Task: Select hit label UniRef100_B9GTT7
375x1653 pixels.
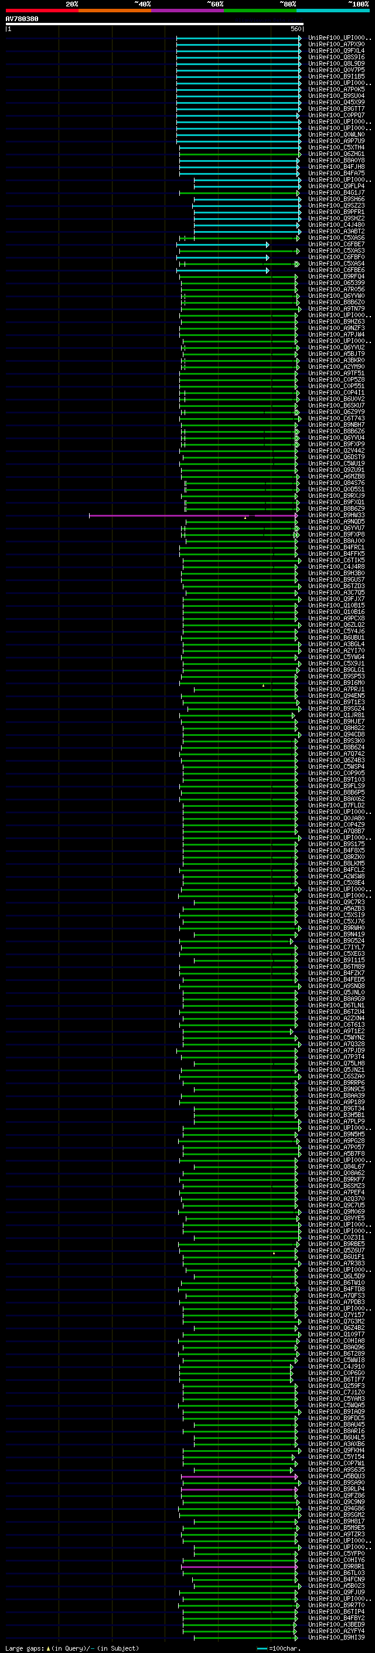Action: tap(336, 108)
